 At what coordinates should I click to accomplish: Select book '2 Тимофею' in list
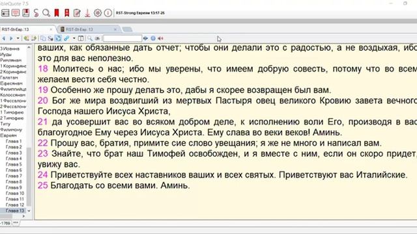12,118
